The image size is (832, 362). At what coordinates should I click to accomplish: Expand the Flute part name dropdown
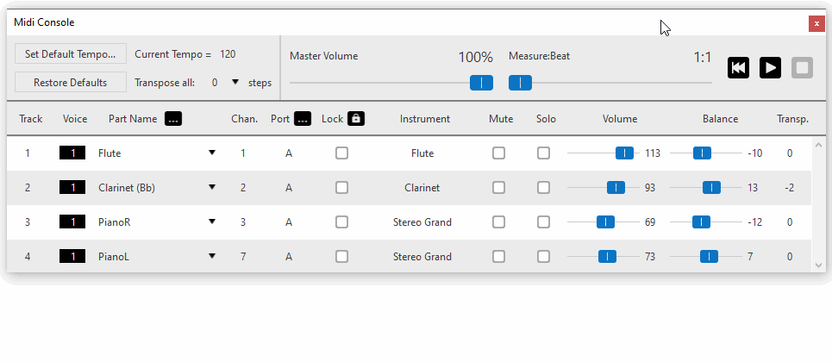(212, 153)
